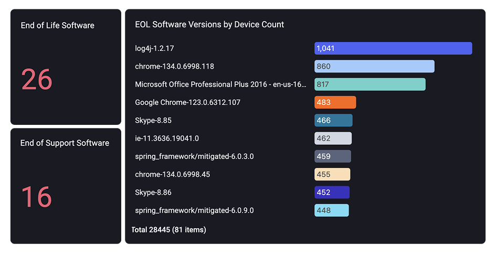This screenshot has height=255, width=496.
Task: Select the chrome-134.0.6998.45 bar showing 455
Action: (332, 174)
